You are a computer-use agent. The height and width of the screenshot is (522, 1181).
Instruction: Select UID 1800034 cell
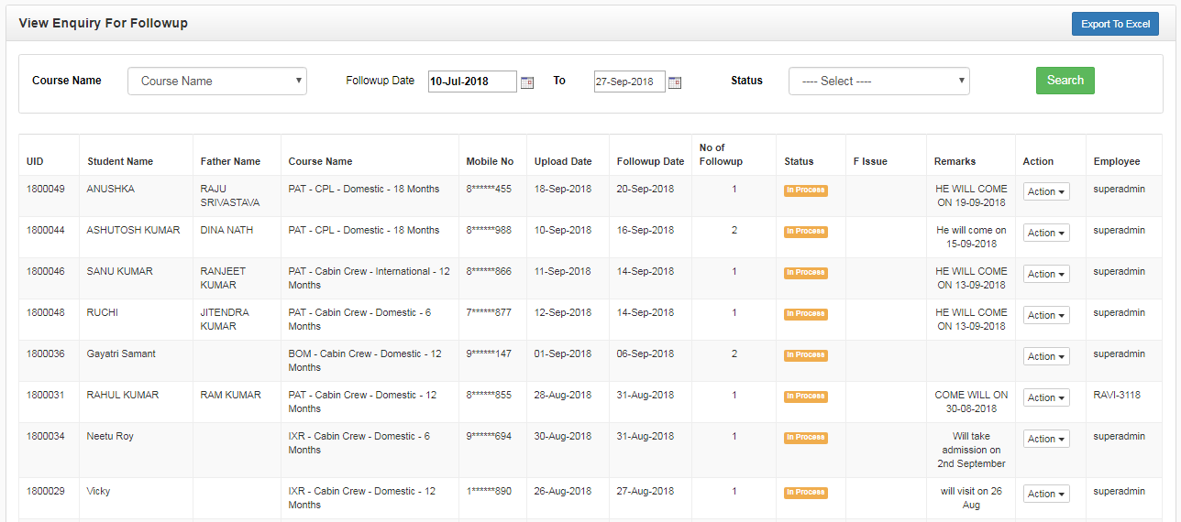tap(46, 436)
